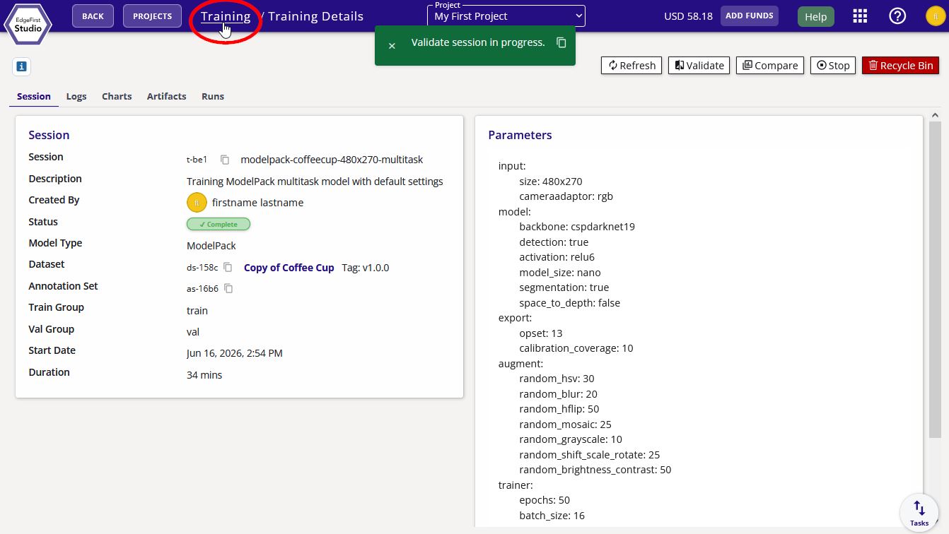Image resolution: width=949 pixels, height=534 pixels.
Task: Refresh the training session details
Action: pos(631,65)
